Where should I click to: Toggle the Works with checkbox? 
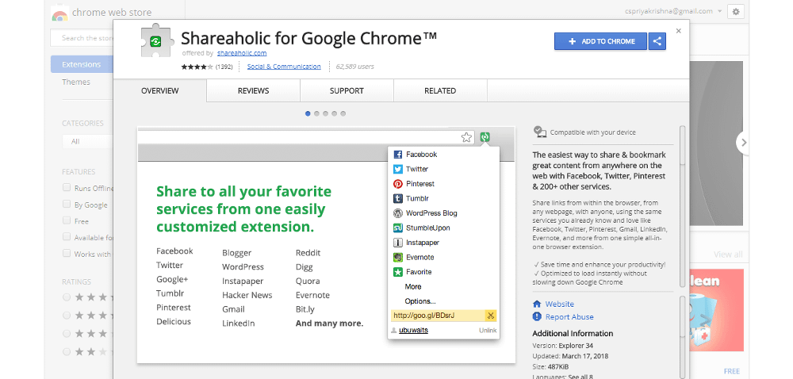coord(67,253)
